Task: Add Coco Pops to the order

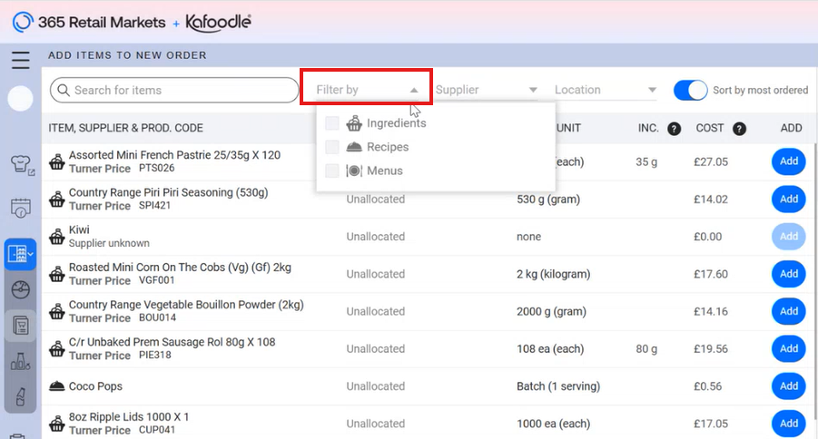Action: [x=789, y=386]
